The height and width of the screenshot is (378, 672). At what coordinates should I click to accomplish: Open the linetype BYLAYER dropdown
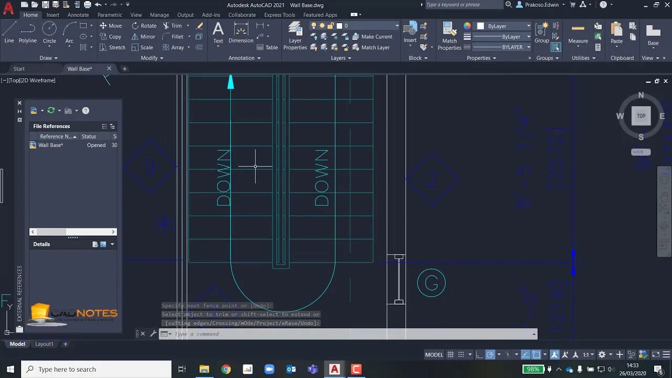point(502,47)
